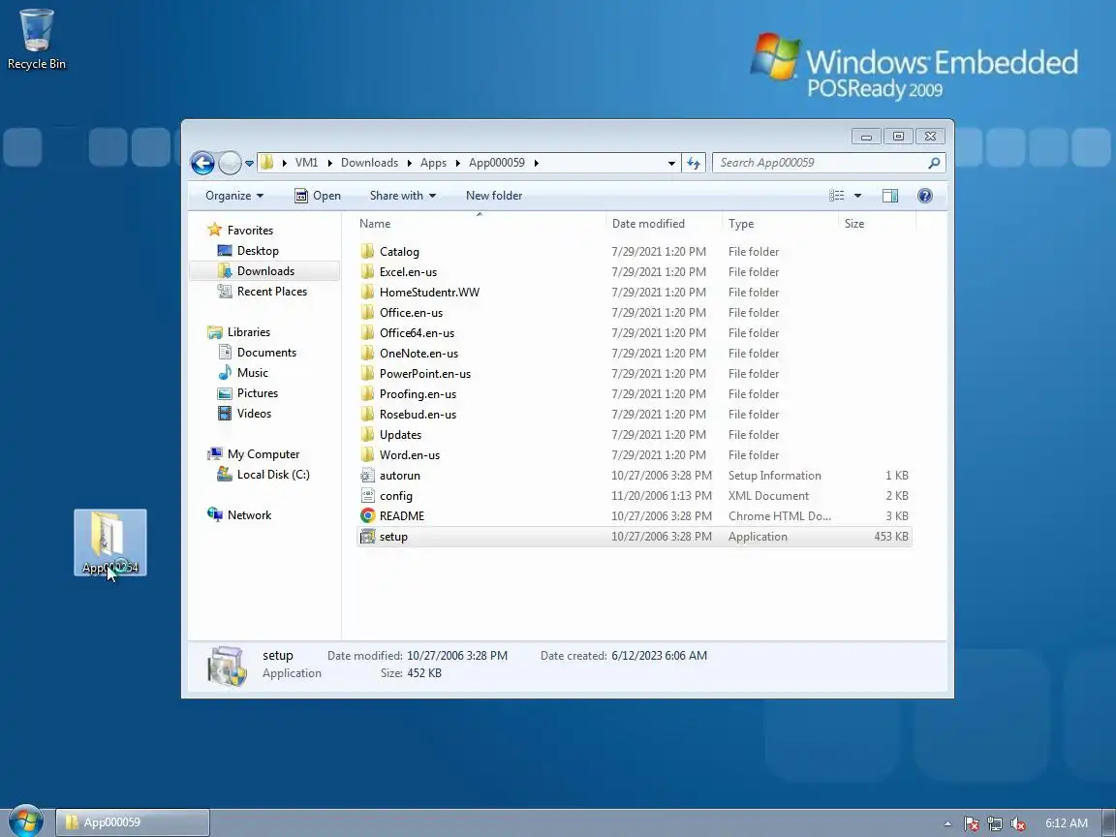Click Apps in the address breadcrumb
1116x837 pixels.
[x=433, y=163]
